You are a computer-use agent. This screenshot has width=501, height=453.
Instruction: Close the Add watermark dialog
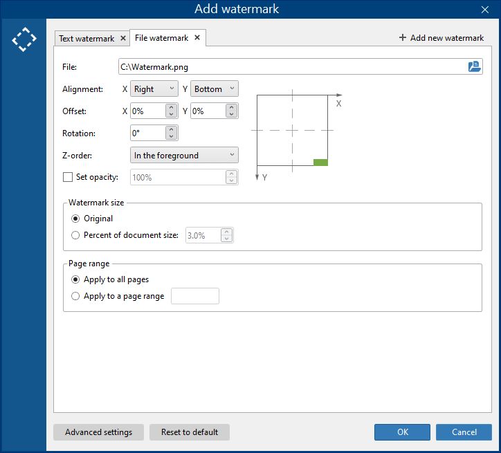pos(484,10)
